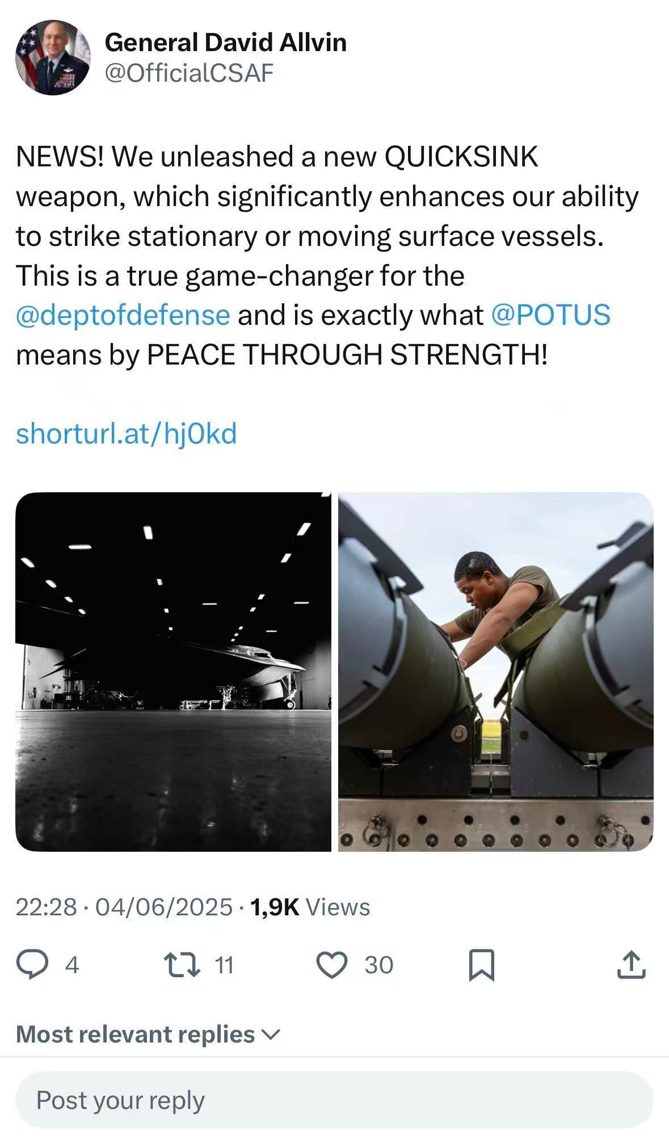The width and height of the screenshot is (669, 1147).
Task: Follow the @deptofdefense mention link
Action: point(123,315)
